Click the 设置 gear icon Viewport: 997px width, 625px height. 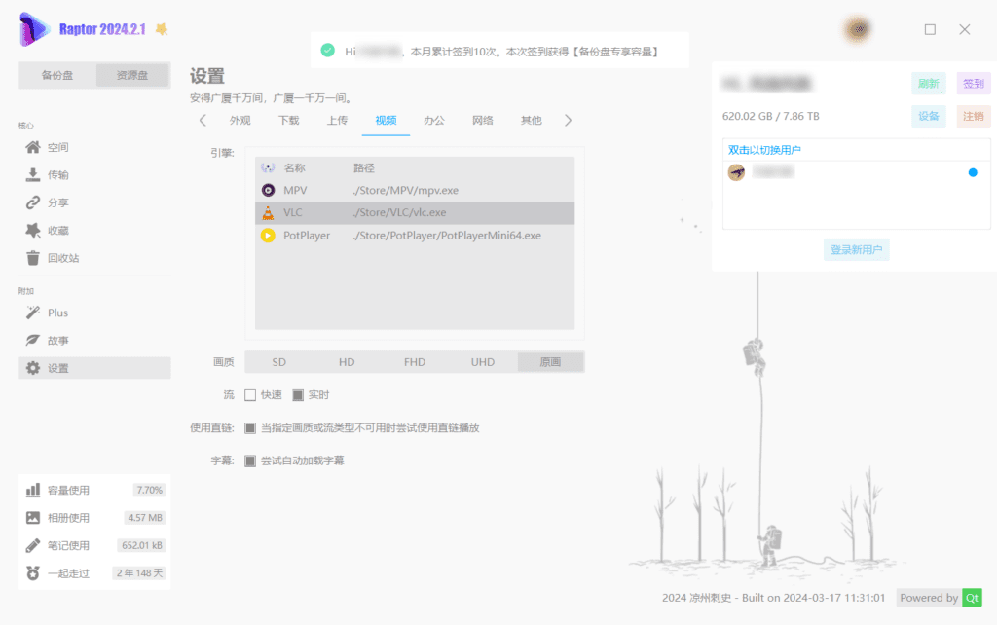click(33, 368)
